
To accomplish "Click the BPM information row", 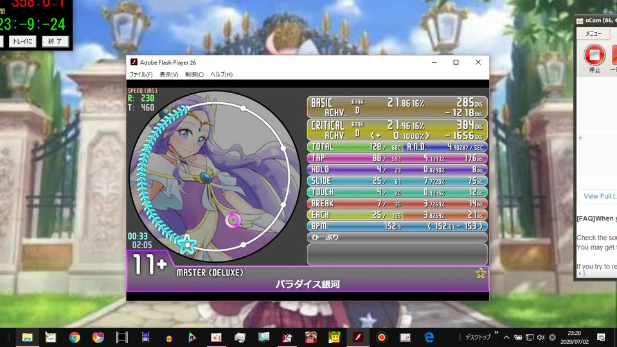I will [x=397, y=226].
